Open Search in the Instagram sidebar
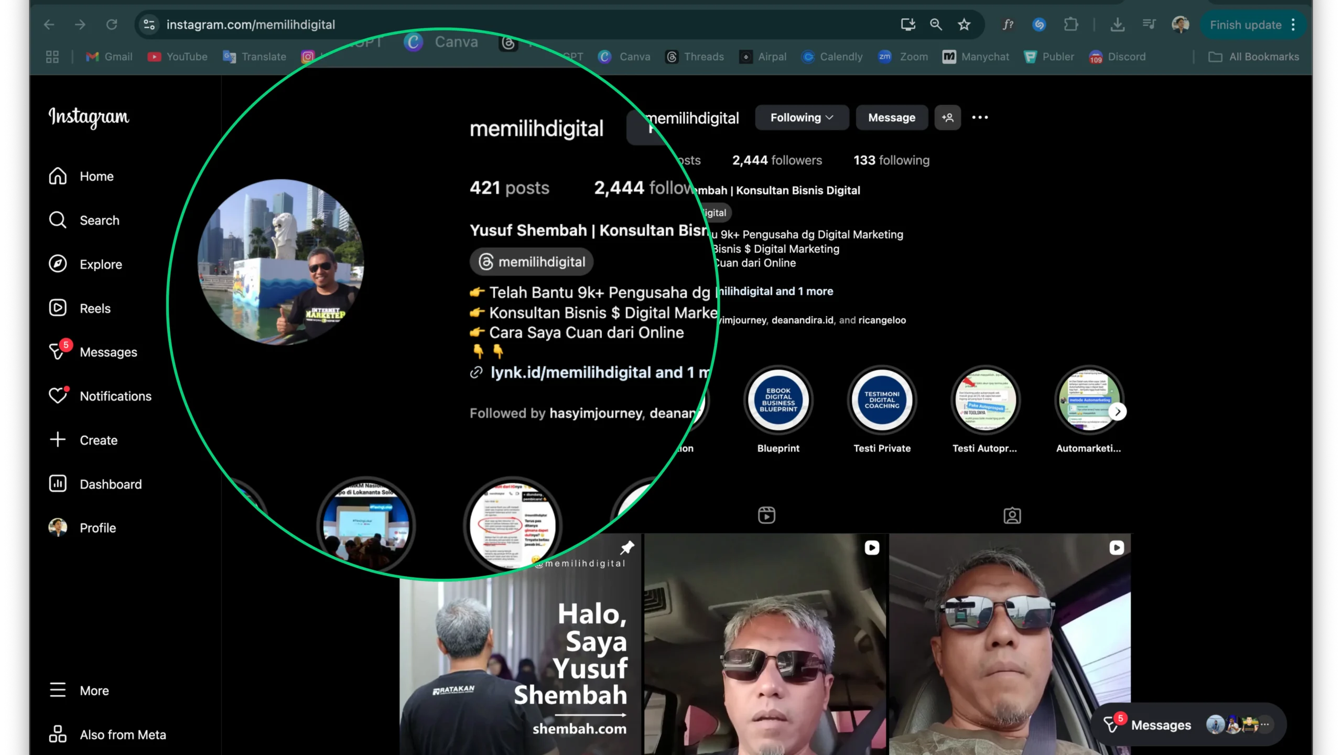Viewport: 1342px width, 755px height. [x=84, y=220]
